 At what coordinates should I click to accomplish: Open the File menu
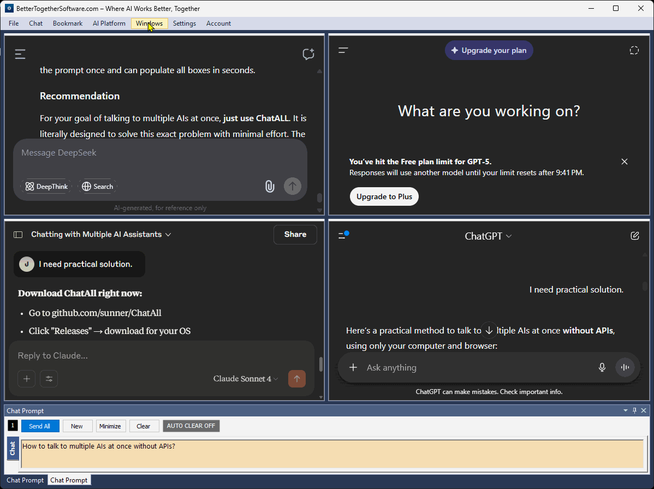pyautogui.click(x=14, y=23)
